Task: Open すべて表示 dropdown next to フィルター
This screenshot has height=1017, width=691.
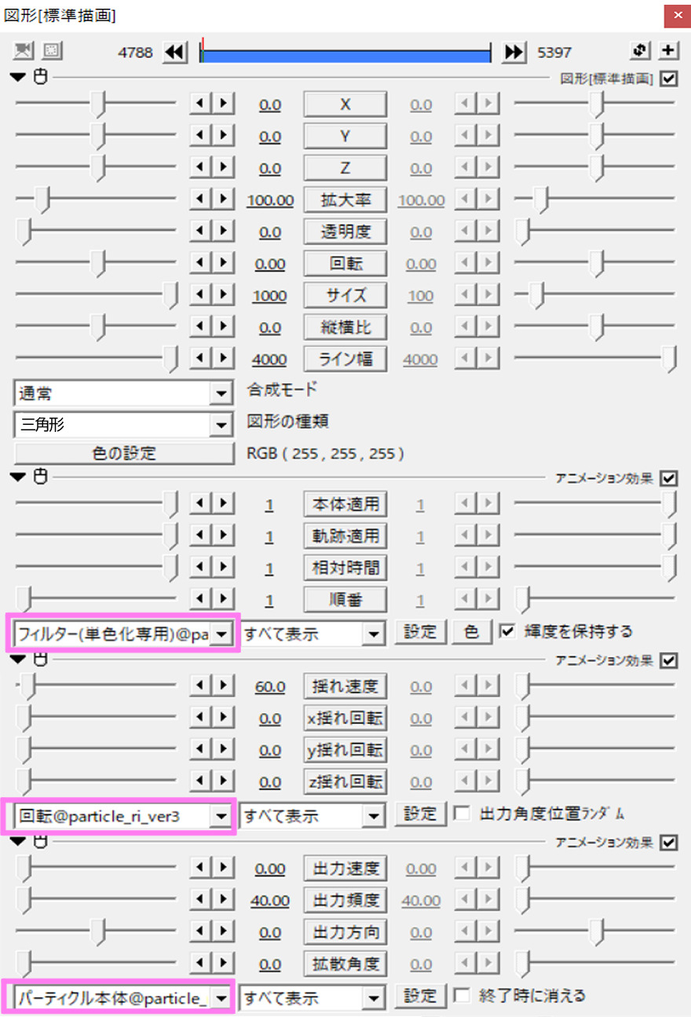Action: click(313, 633)
